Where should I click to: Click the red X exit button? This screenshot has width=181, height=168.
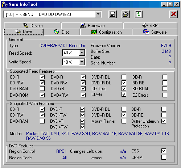point(173,14)
